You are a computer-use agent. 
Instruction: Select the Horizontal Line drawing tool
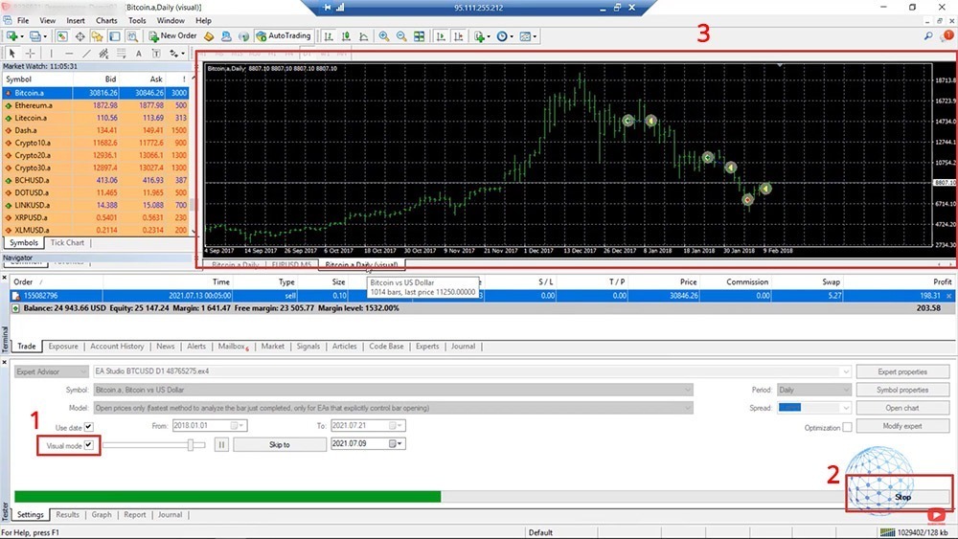pyautogui.click(x=68, y=54)
